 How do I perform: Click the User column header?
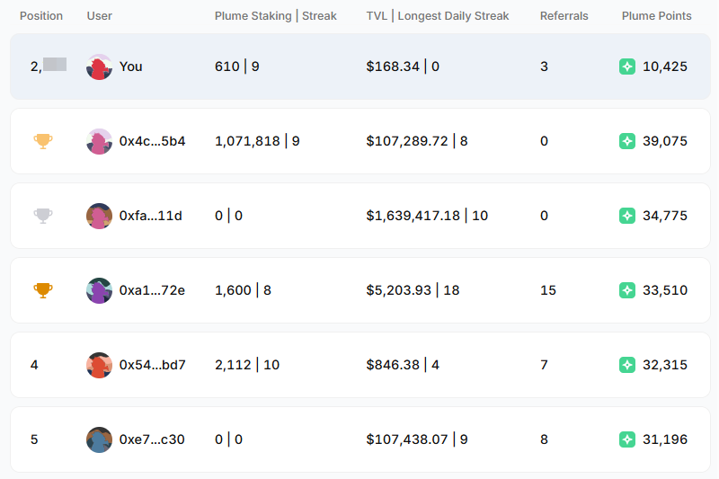tap(100, 16)
